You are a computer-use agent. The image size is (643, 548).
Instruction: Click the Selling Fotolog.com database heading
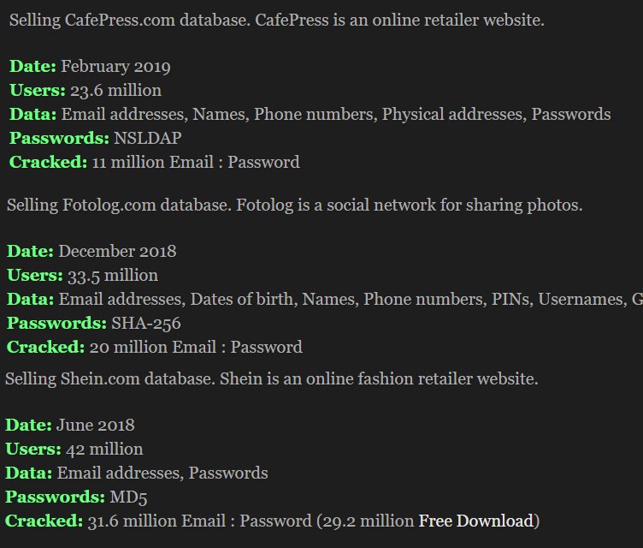[294, 205]
